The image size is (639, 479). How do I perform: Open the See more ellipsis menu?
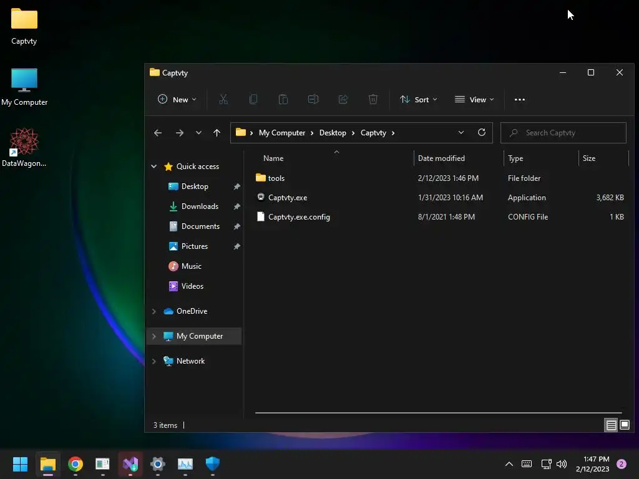[520, 99]
